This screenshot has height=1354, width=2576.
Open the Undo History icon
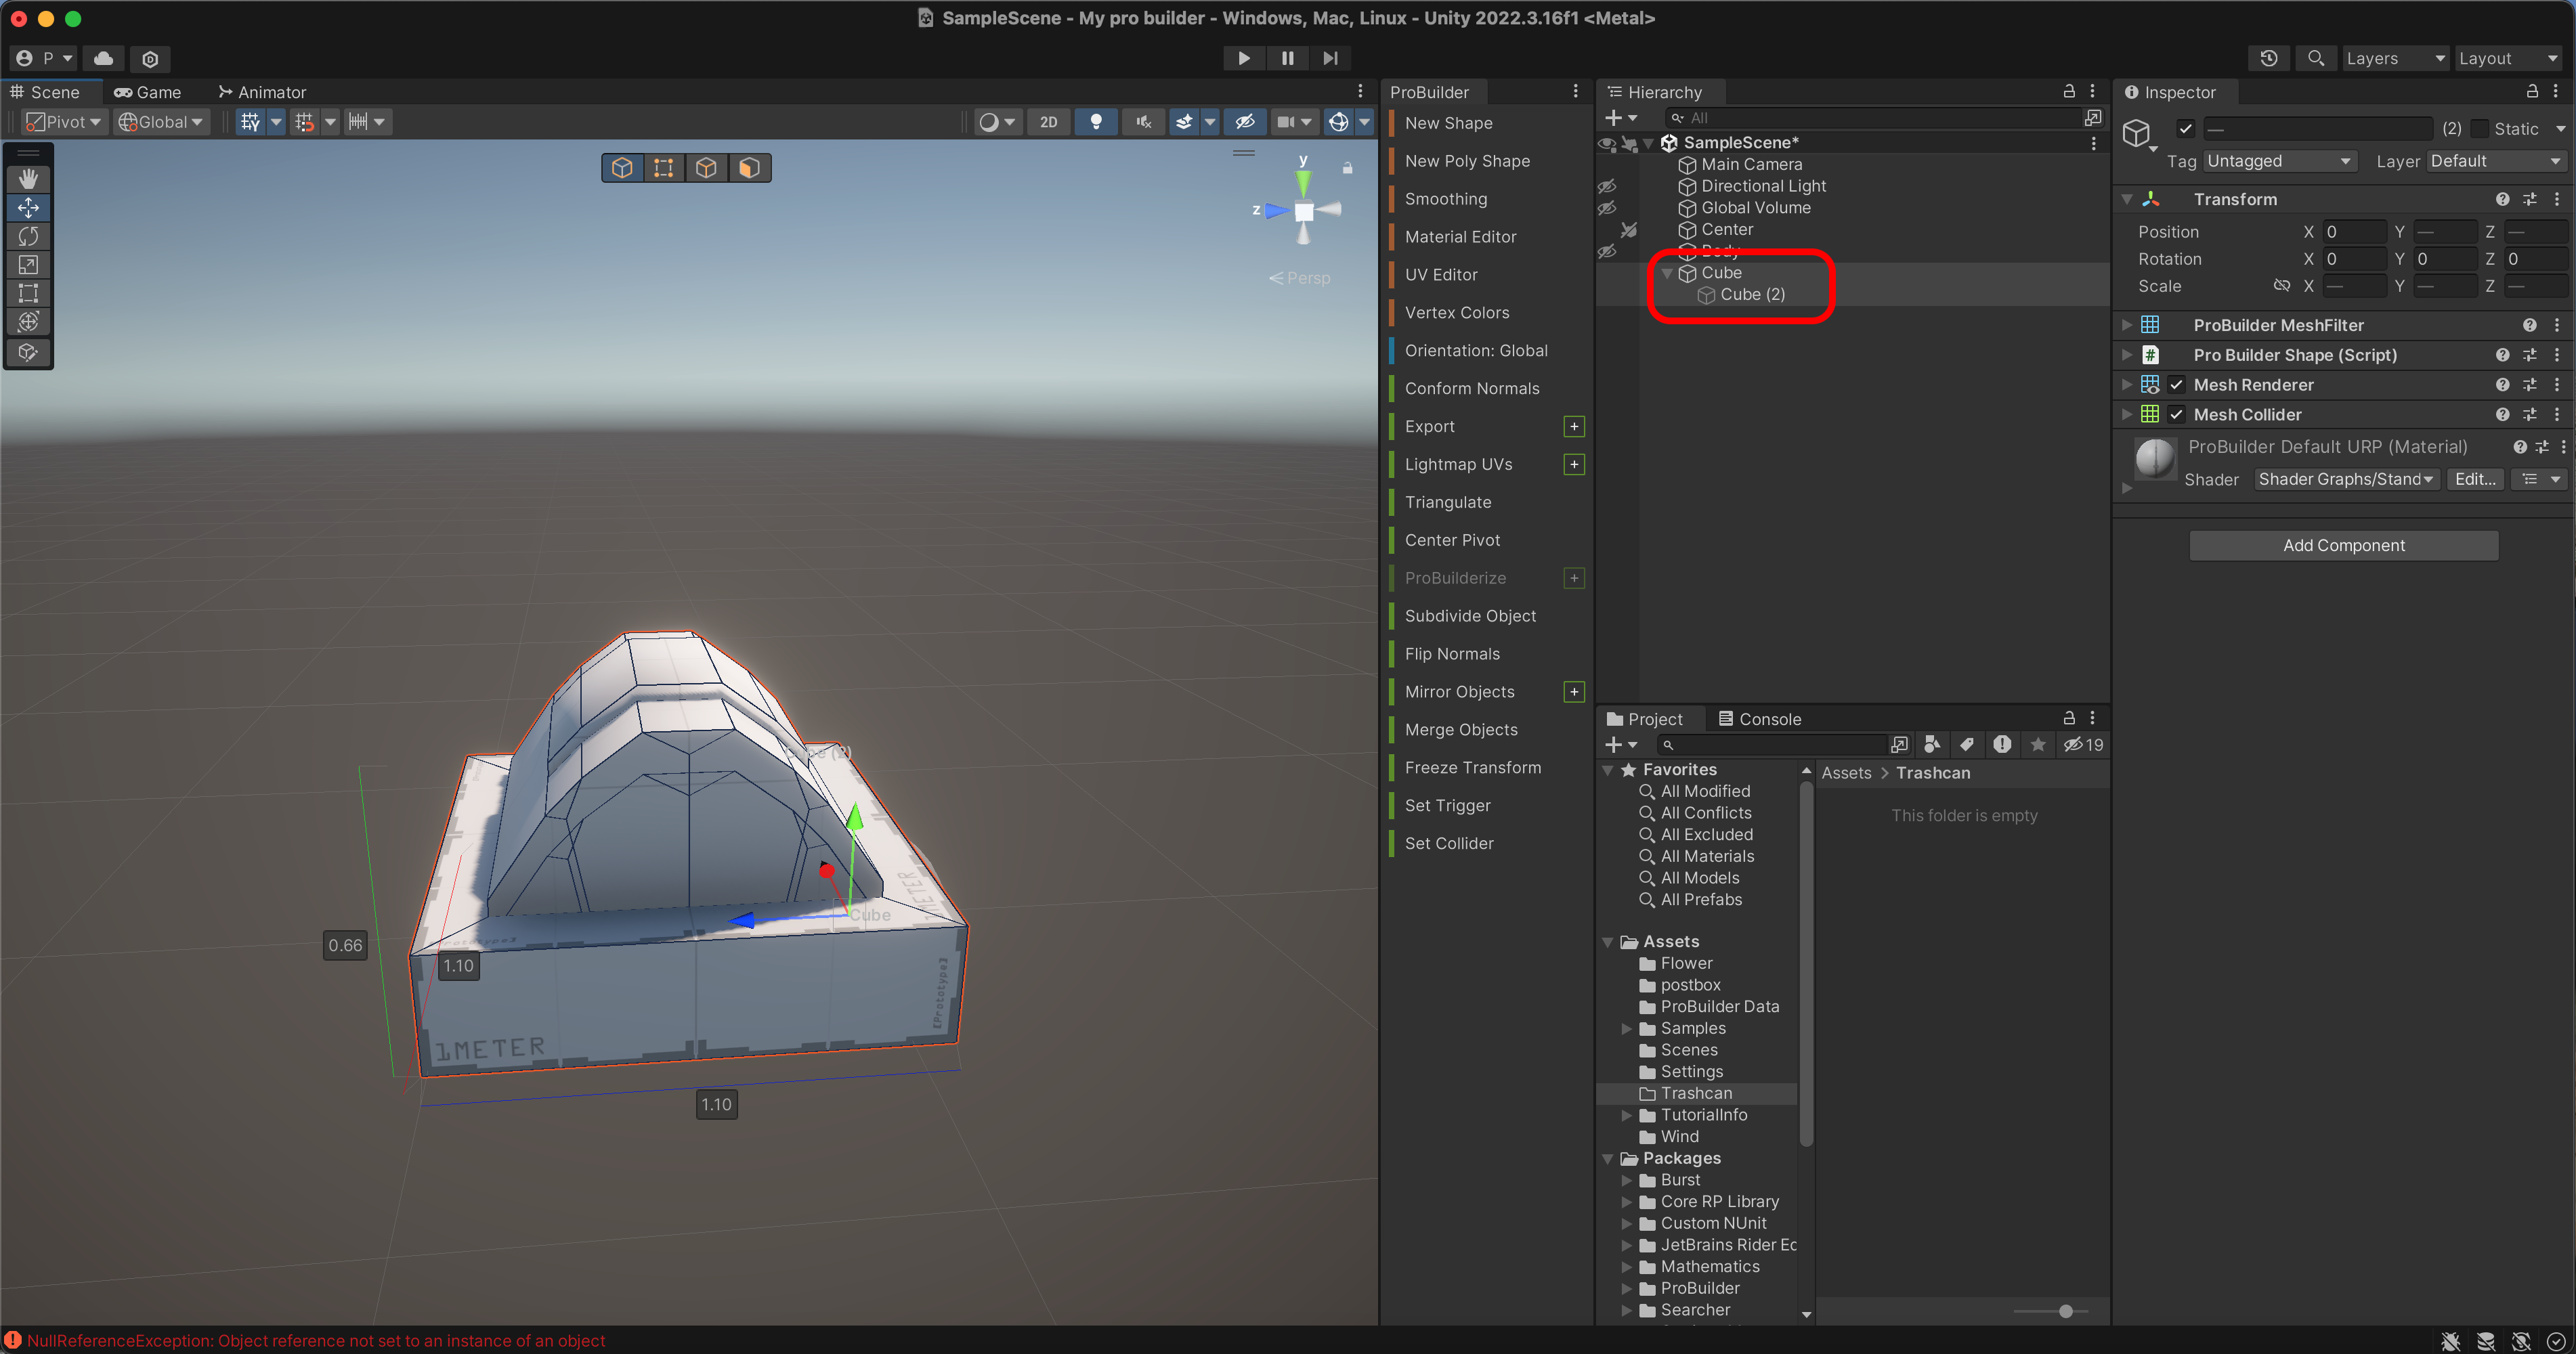[x=2268, y=58]
